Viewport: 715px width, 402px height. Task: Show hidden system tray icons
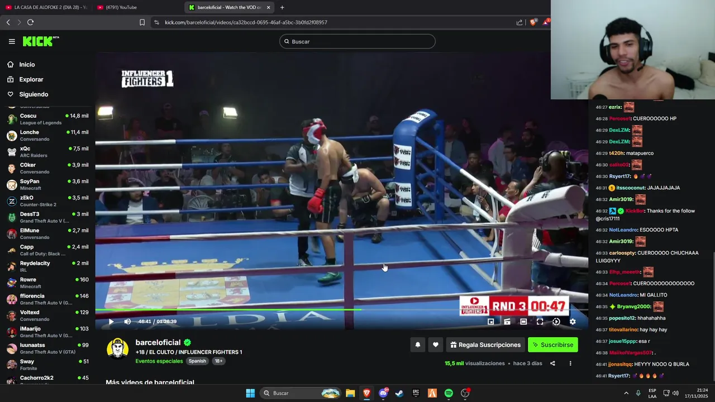[626, 393]
